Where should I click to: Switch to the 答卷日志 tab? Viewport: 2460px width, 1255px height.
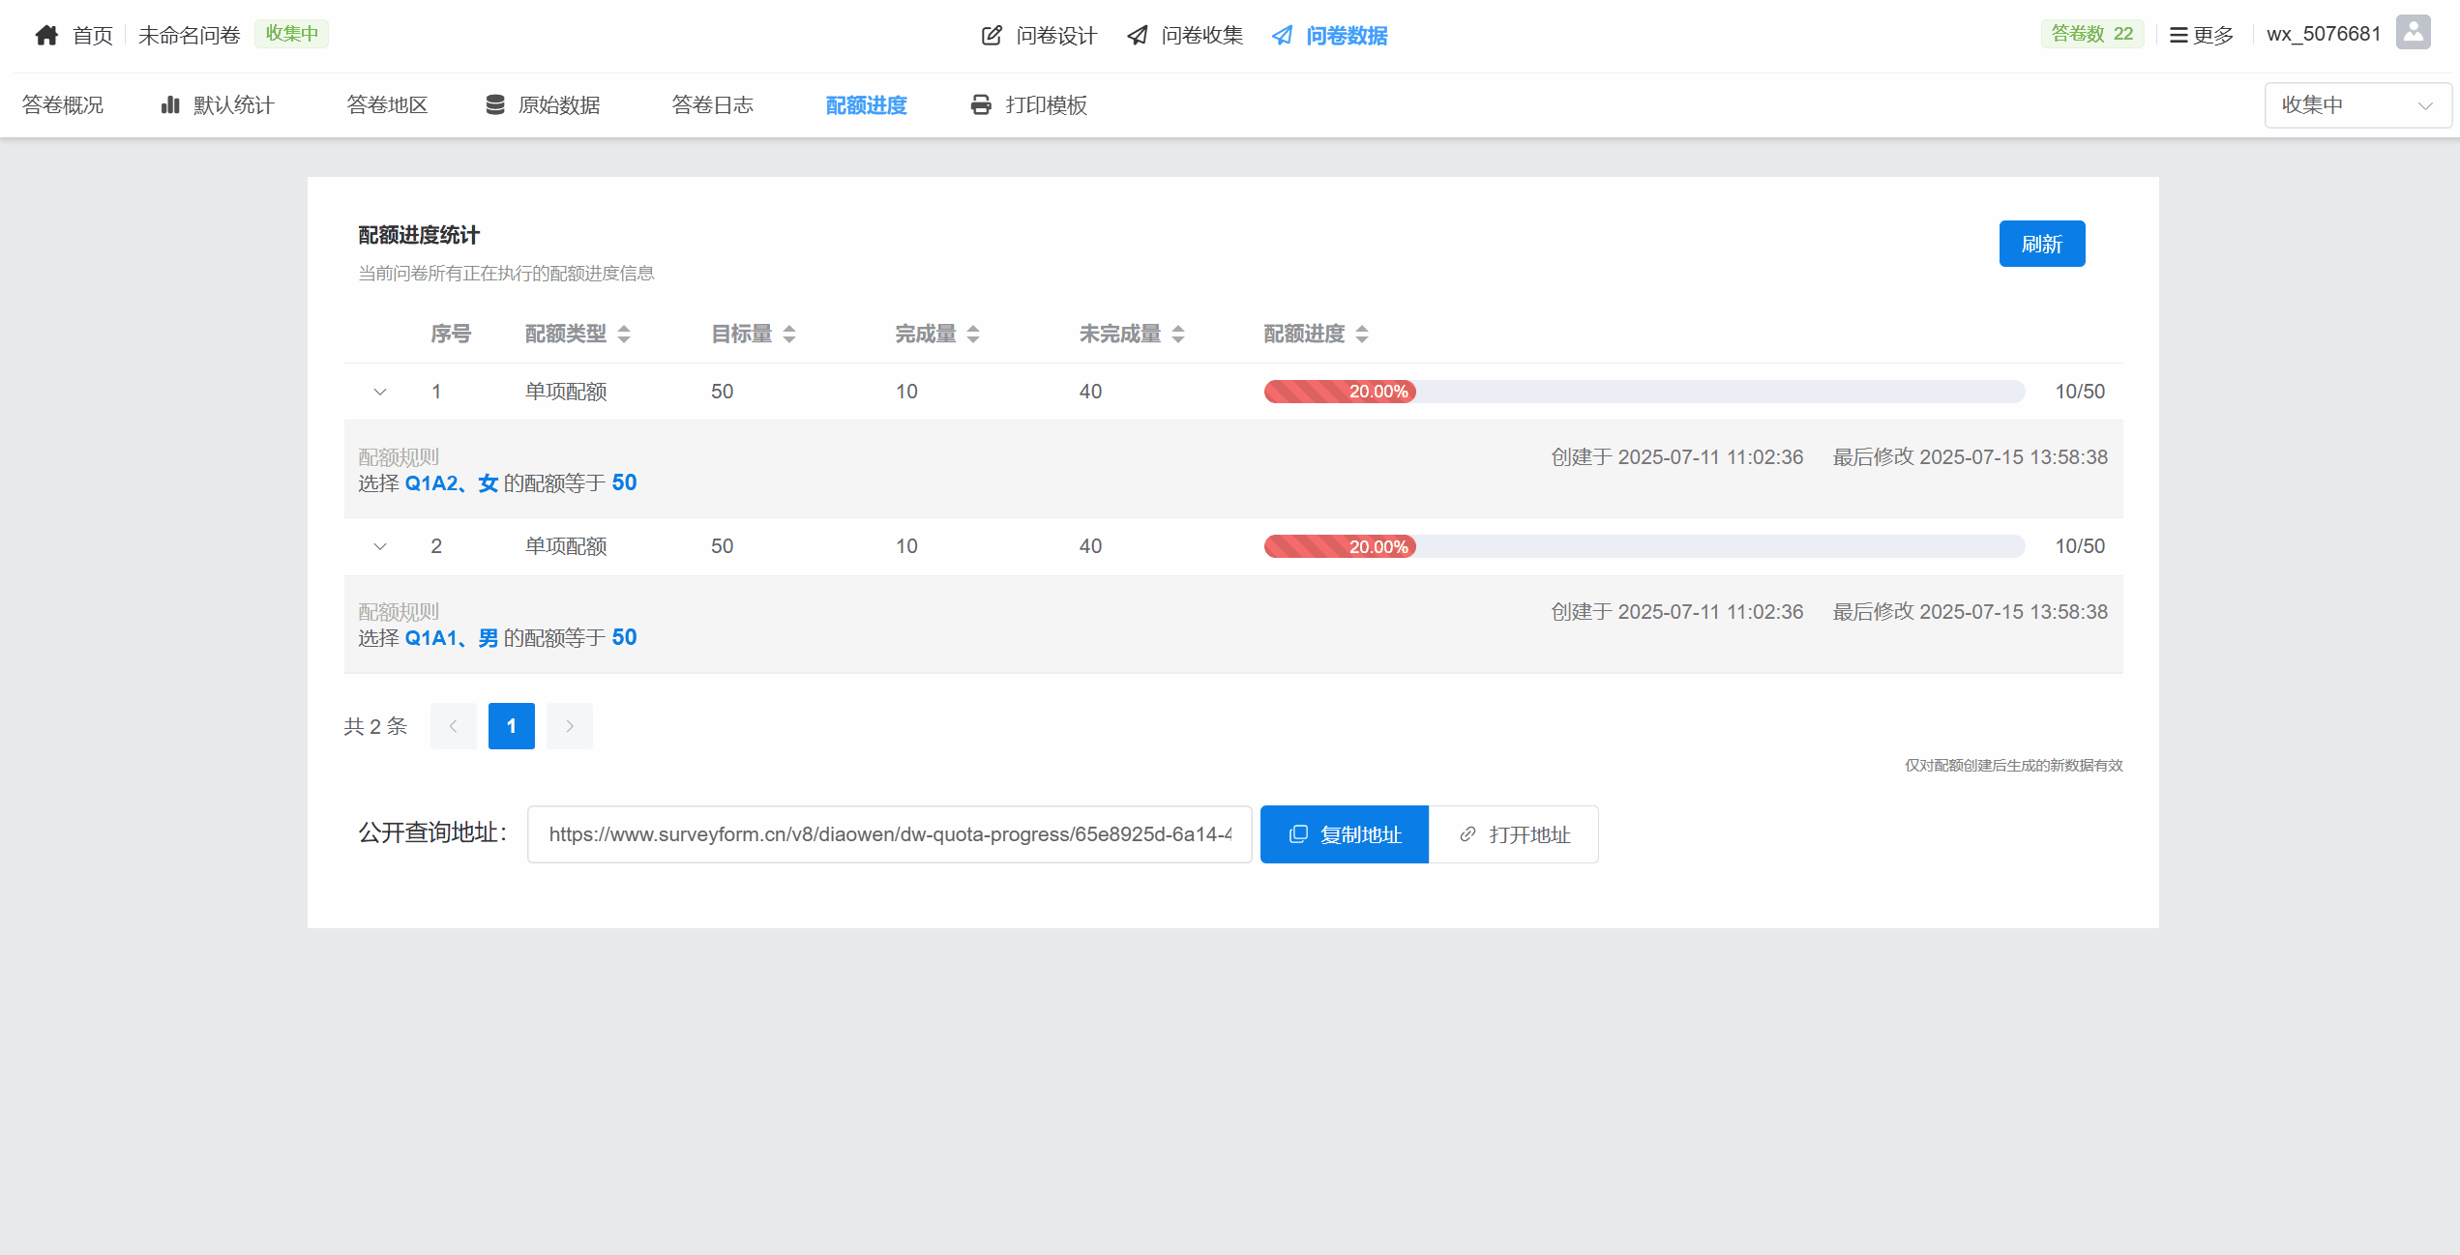pyautogui.click(x=712, y=104)
